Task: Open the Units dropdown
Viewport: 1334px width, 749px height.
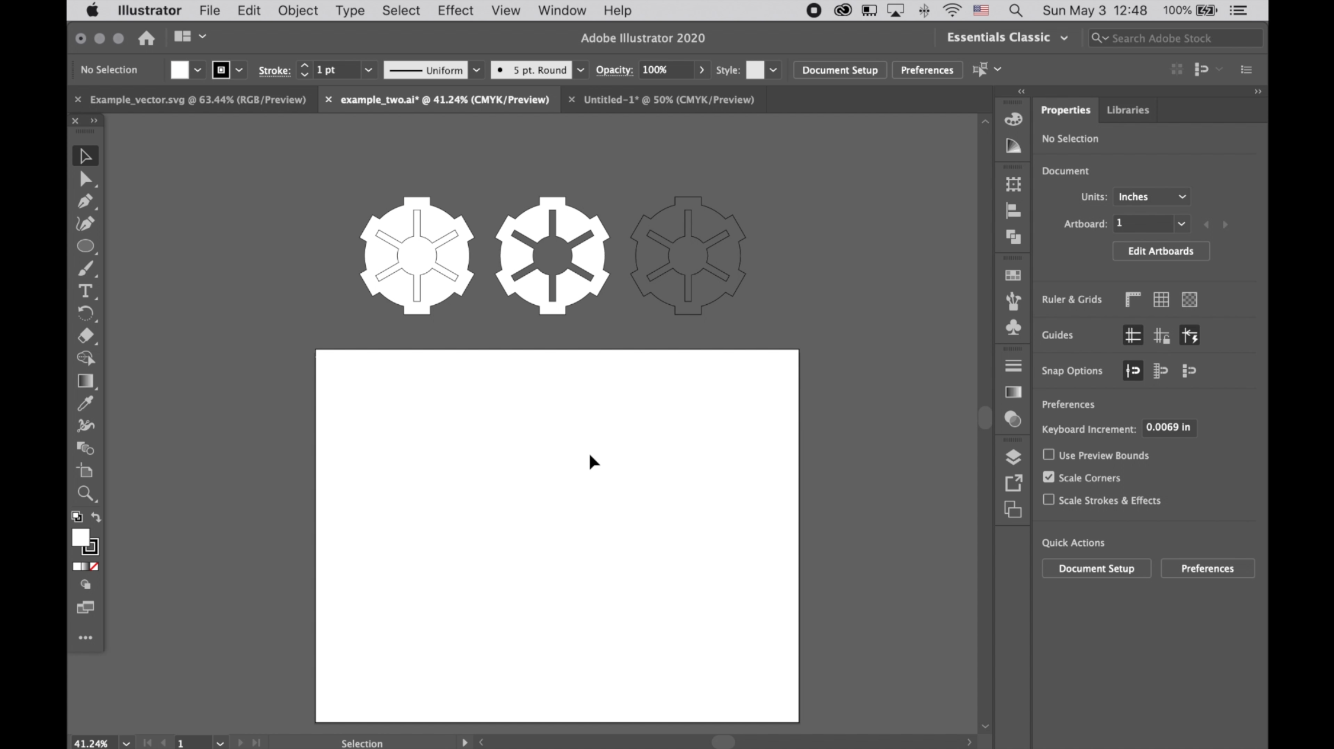Action: tap(1151, 196)
